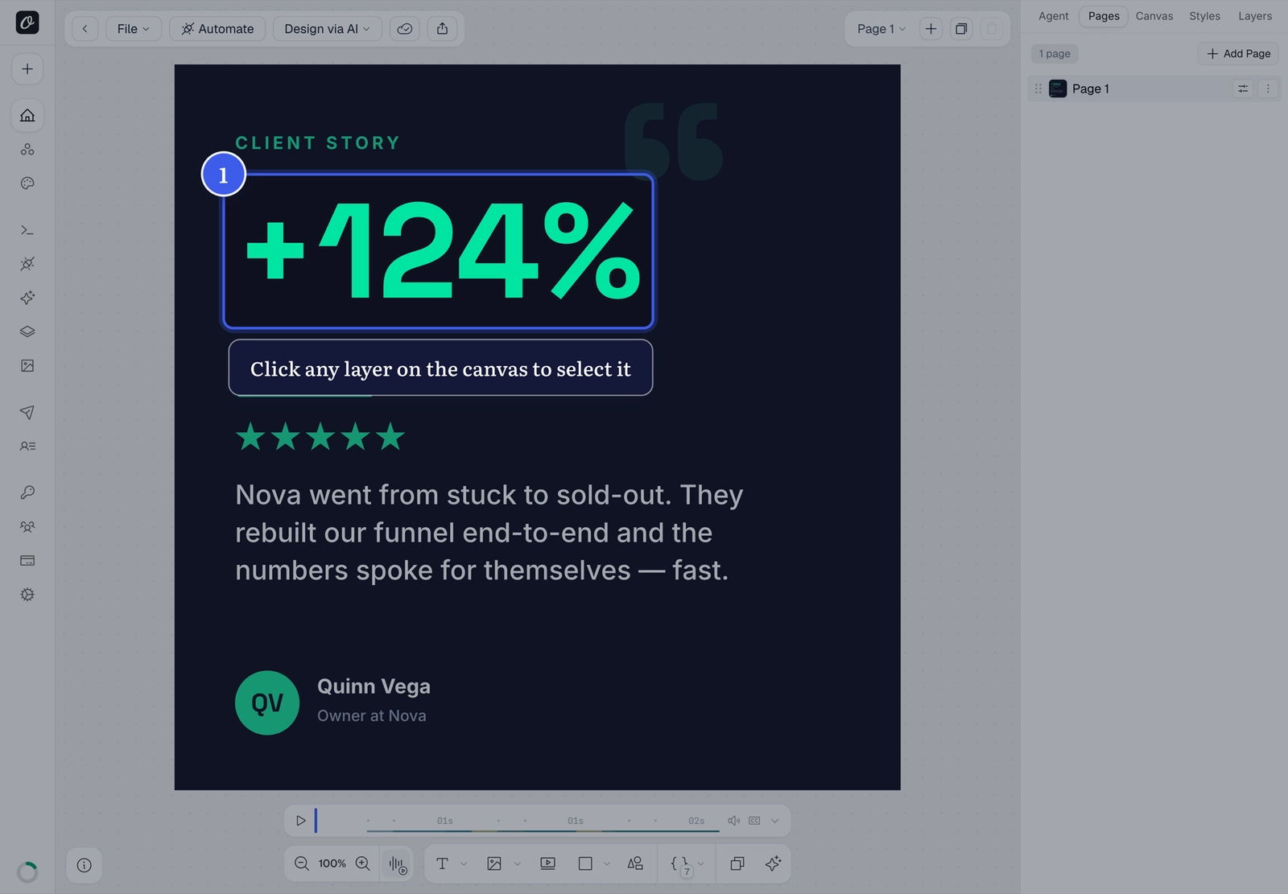Click the timeline track near 02s
The image size is (1288, 894).
[x=696, y=821]
